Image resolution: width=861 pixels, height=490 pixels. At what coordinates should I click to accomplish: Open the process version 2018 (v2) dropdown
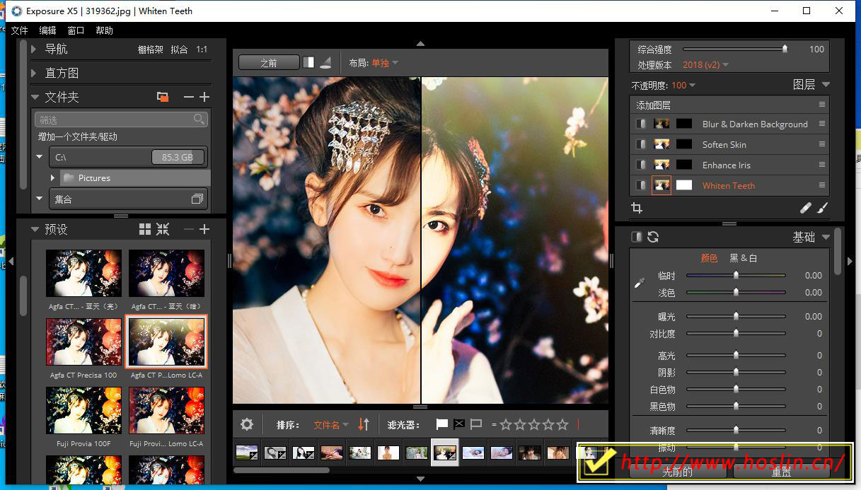click(x=705, y=64)
